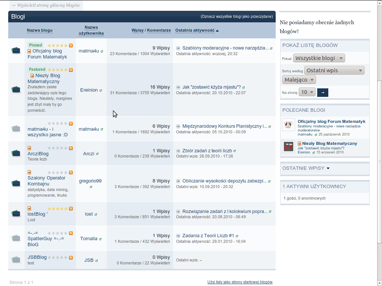382x286 pixels.
Task: Open Oficjalny blog thumbnail in Polecane blogi
Action: pyautogui.click(x=288, y=125)
